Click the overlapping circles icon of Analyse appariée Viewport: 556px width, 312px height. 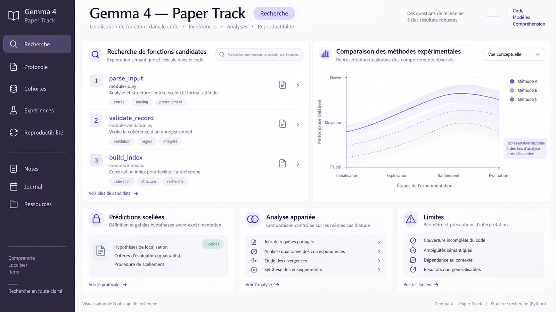tap(253, 219)
